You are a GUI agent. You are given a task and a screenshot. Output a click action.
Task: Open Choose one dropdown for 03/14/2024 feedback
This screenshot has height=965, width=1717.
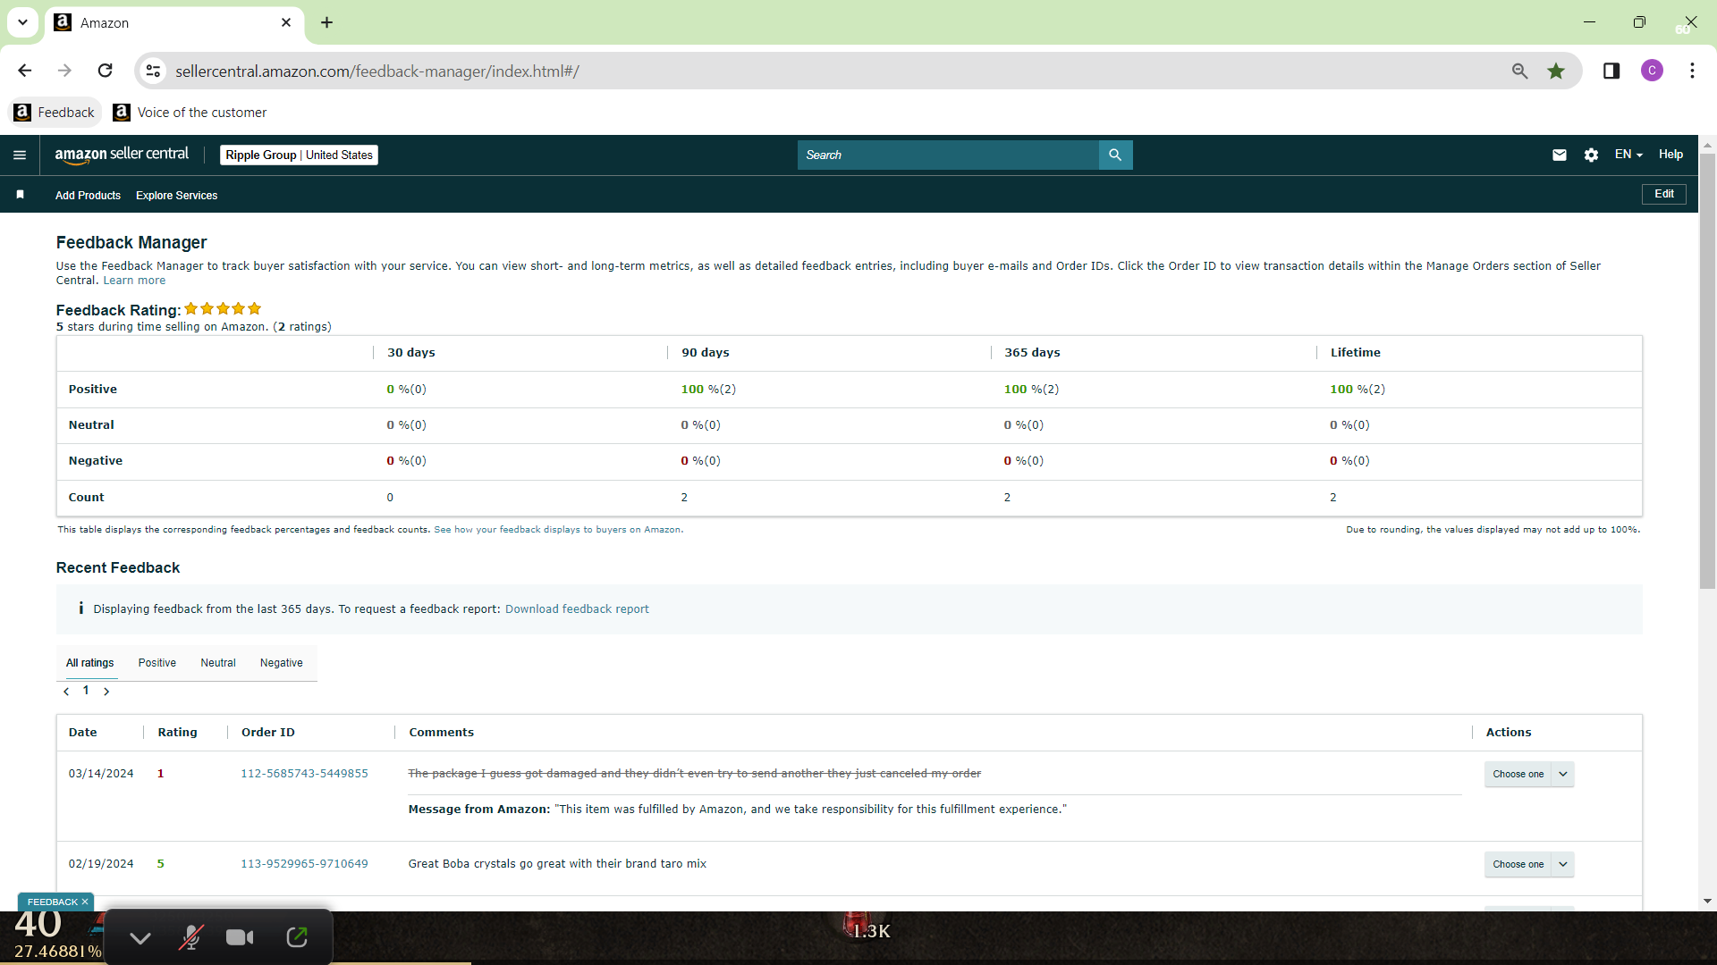click(1529, 774)
